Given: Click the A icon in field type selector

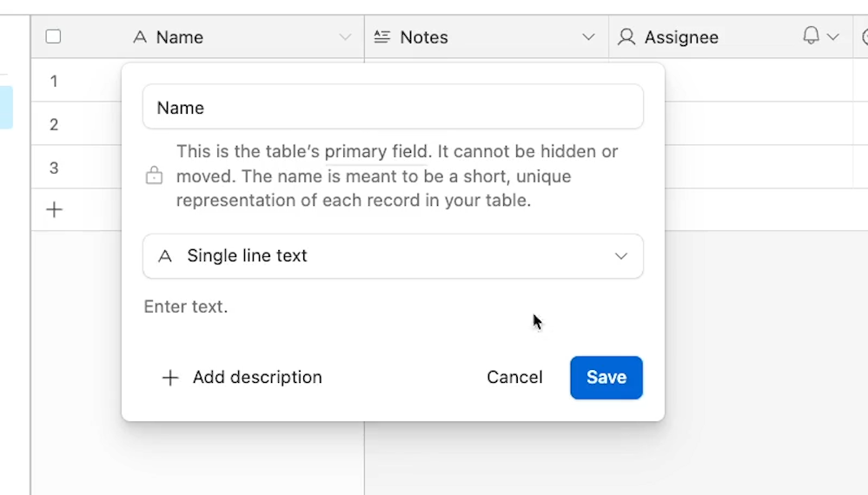Looking at the screenshot, I should click(x=165, y=256).
